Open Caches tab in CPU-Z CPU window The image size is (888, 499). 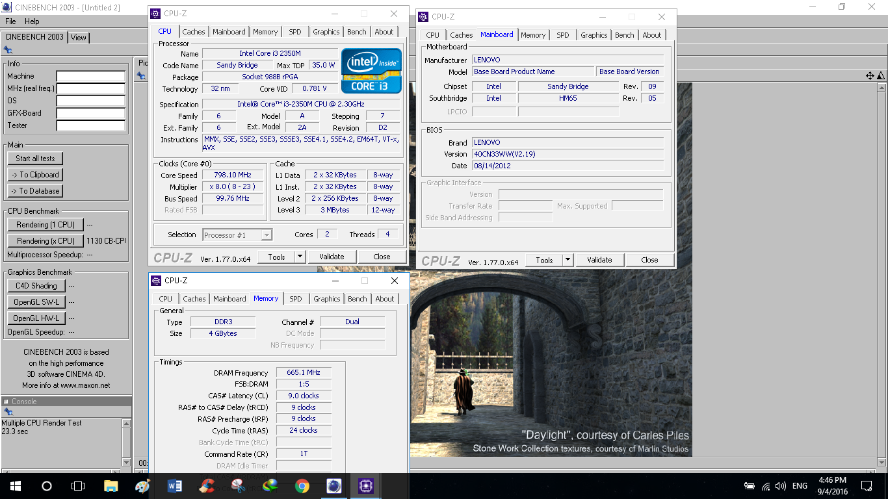(194, 32)
